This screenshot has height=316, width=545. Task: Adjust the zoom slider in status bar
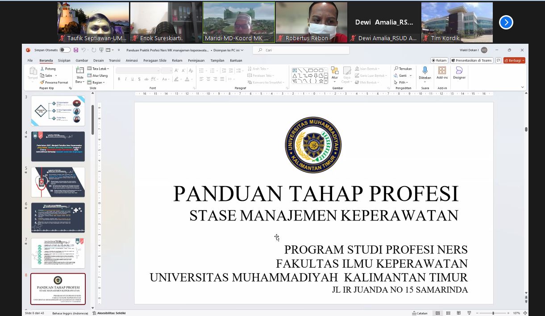493,313
